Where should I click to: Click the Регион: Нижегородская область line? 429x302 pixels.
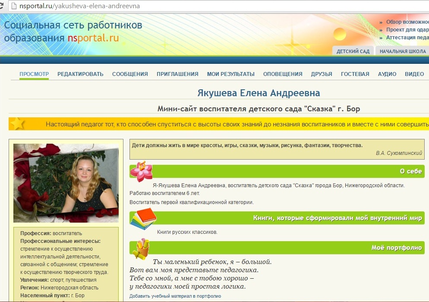coord(60,287)
